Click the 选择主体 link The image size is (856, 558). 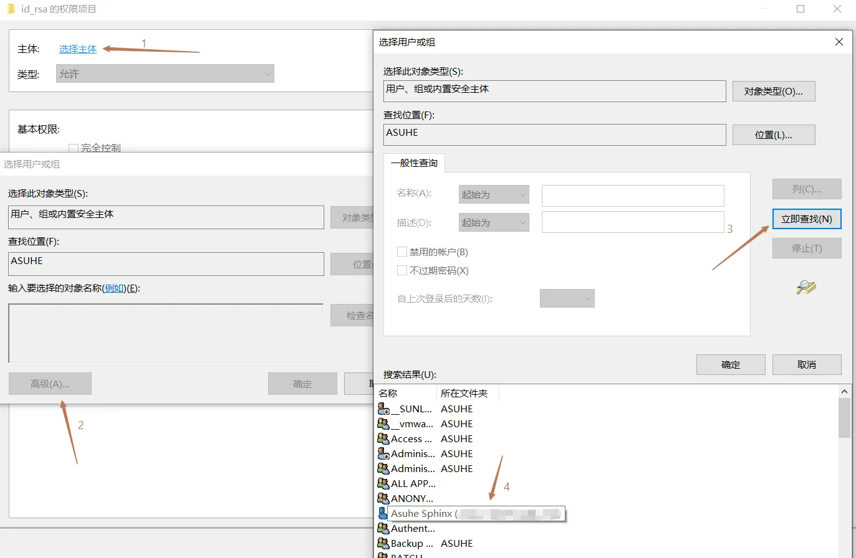pyautogui.click(x=78, y=49)
